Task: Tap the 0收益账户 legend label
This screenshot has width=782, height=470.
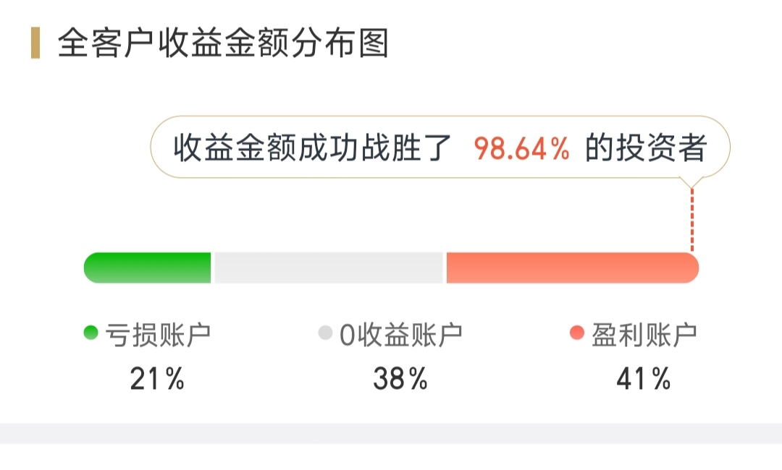Action: pyautogui.click(x=401, y=334)
